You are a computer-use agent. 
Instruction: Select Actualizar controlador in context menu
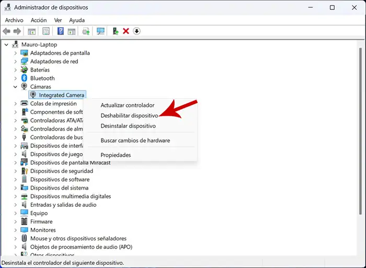tap(127, 105)
